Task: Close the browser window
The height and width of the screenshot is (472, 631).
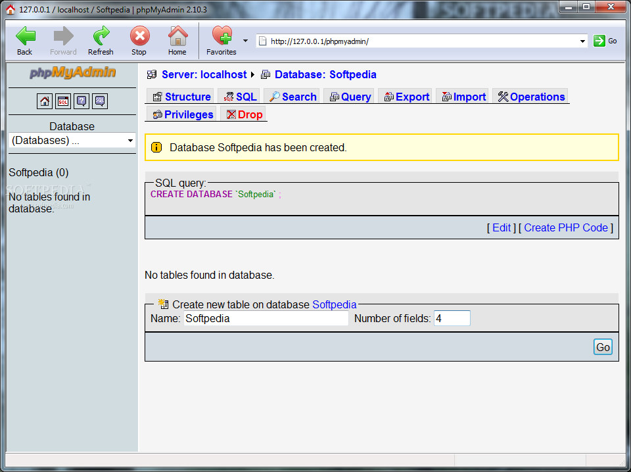Action: 611,7
